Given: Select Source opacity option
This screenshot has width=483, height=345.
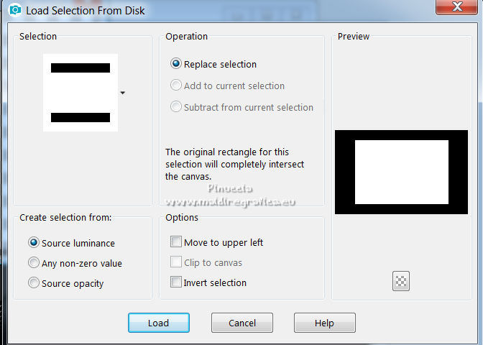Looking at the screenshot, I should [34, 283].
